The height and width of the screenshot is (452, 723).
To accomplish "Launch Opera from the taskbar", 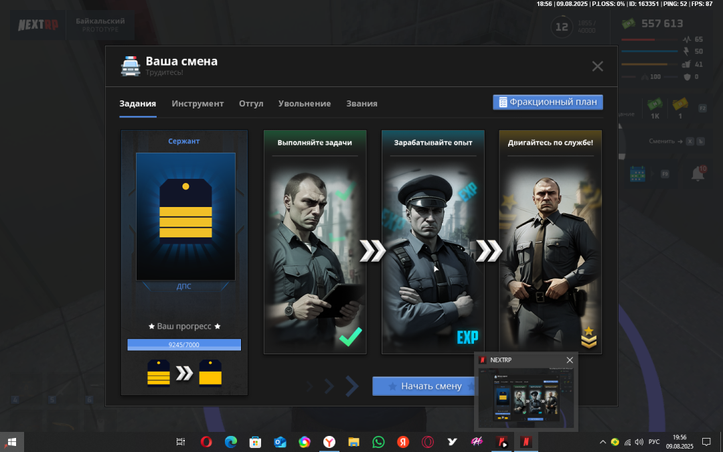I will coord(206,442).
